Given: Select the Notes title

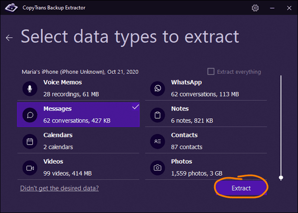Looking at the screenshot, I should [x=180, y=109].
